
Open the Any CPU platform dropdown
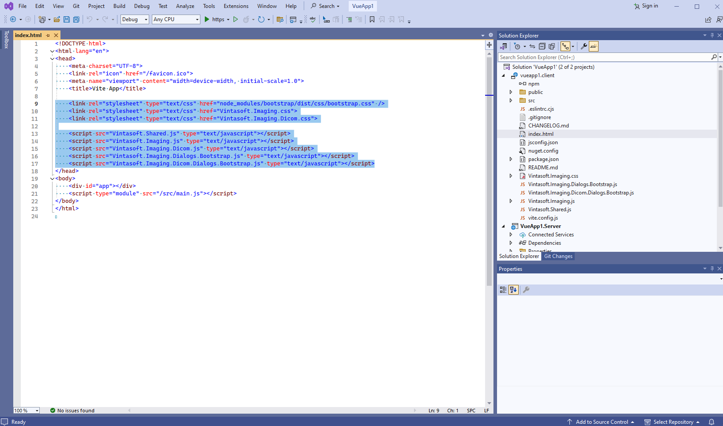(x=176, y=19)
